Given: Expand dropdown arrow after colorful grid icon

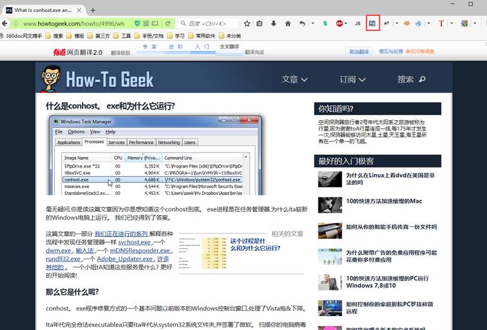Looking at the screenshot, I should (x=474, y=23).
